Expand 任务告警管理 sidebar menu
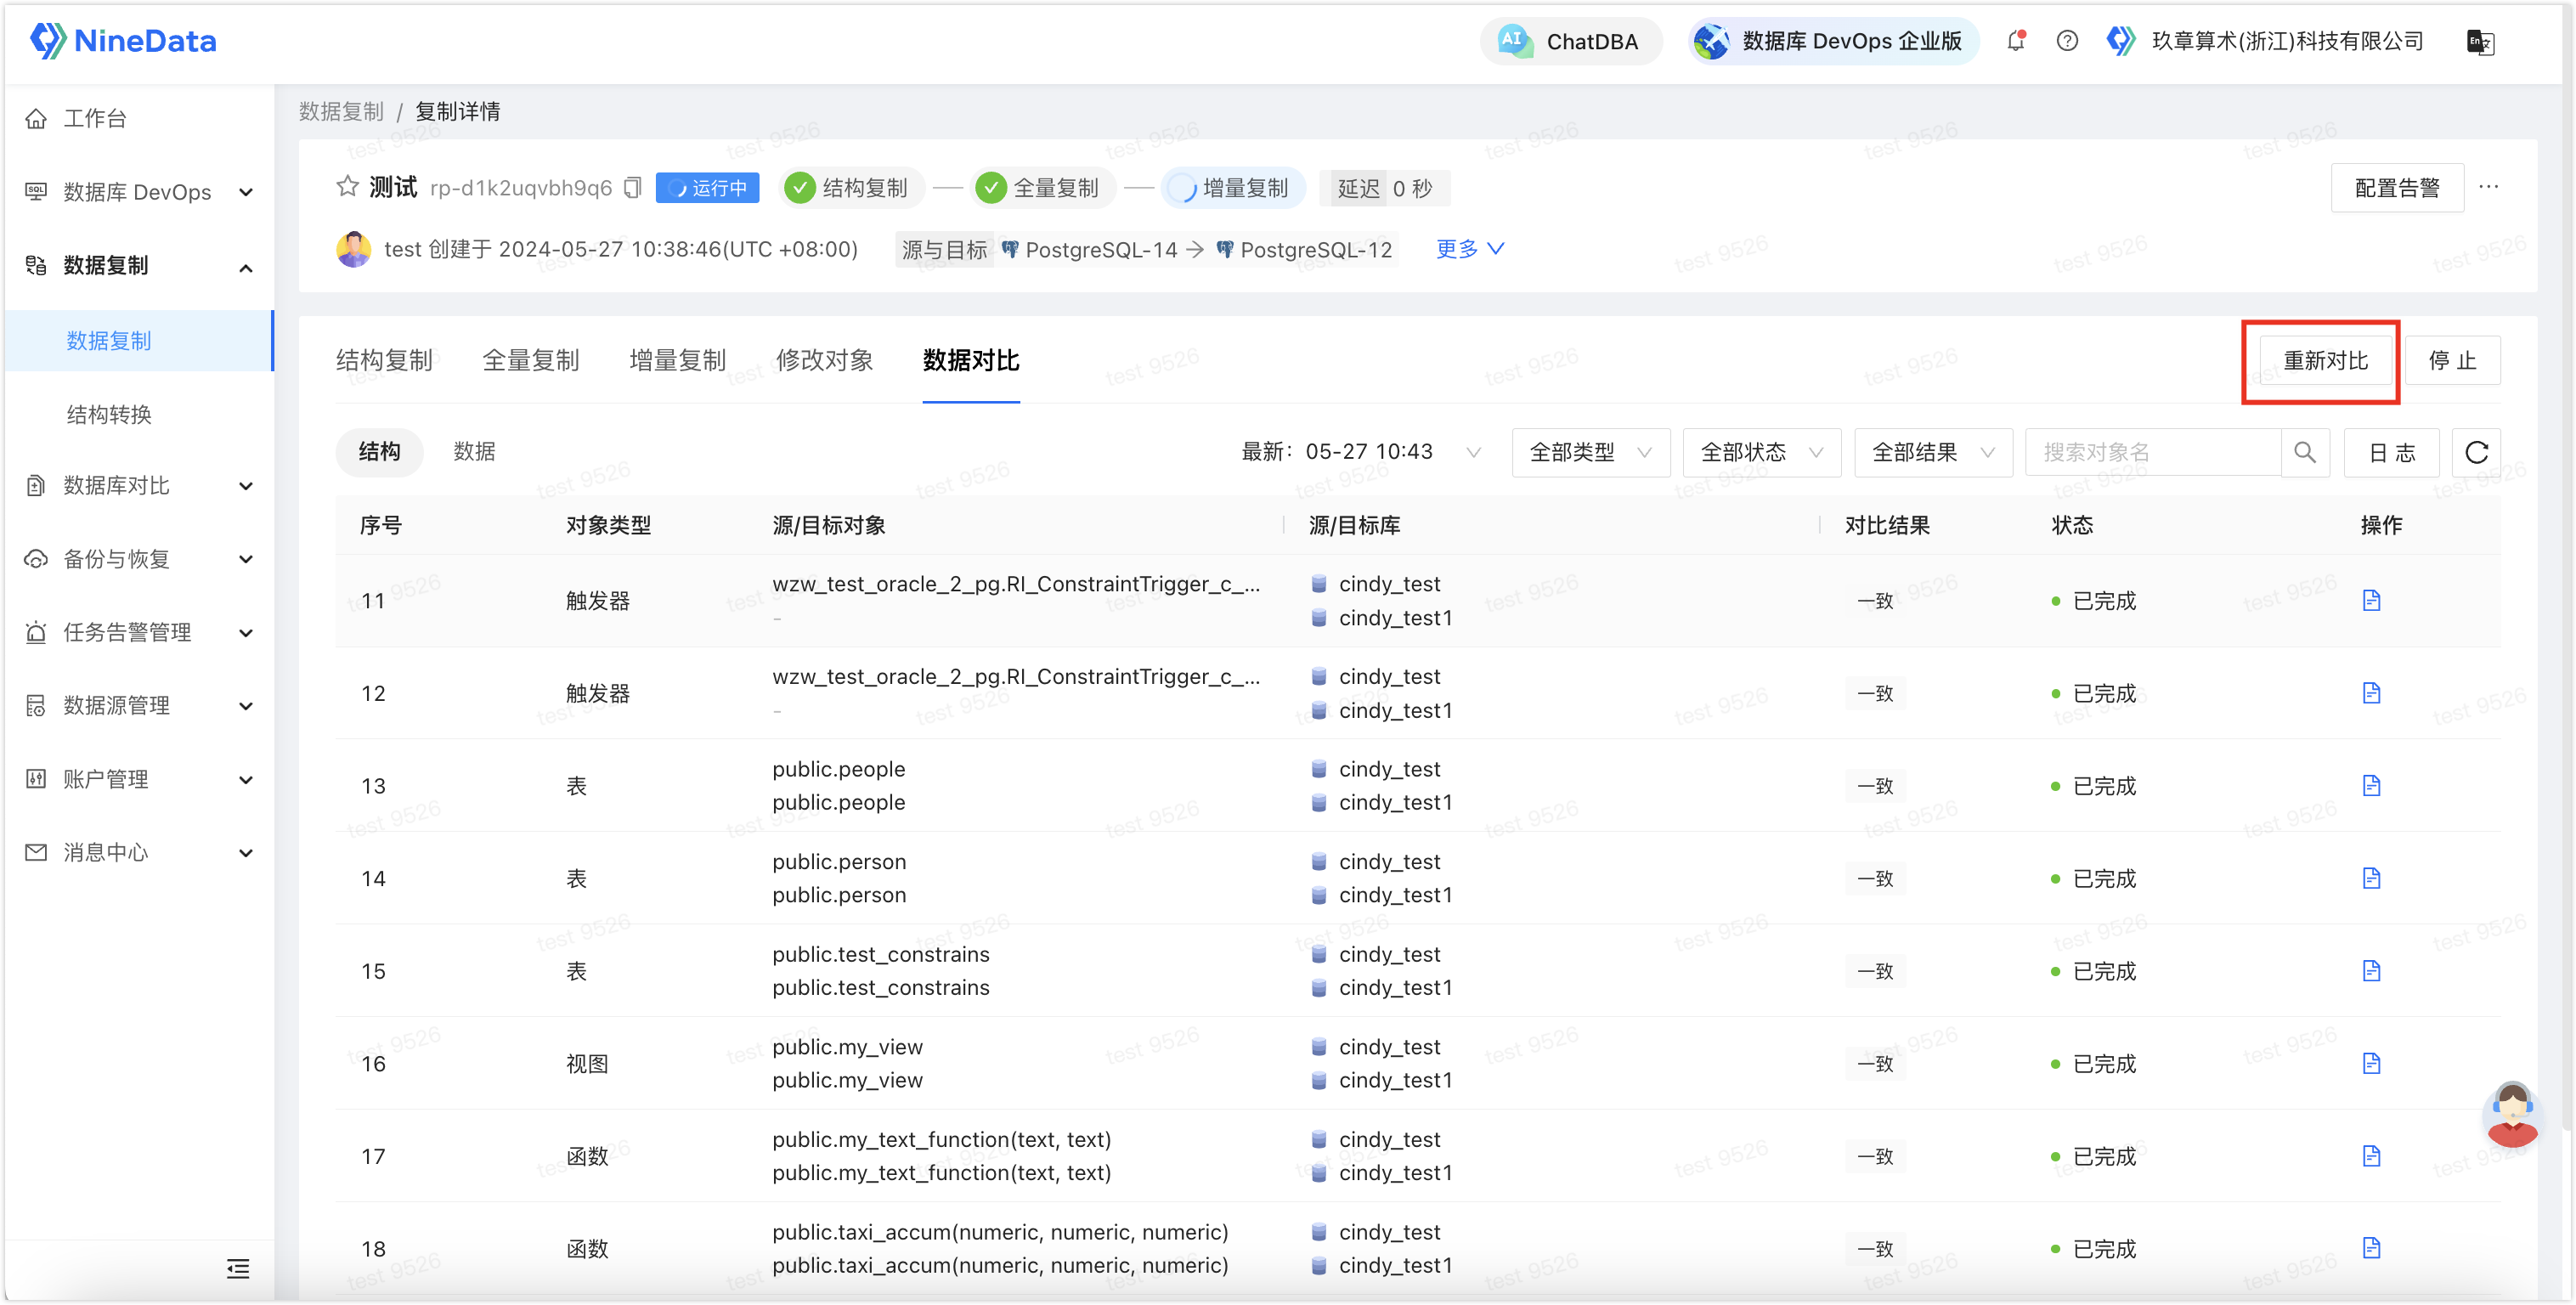 coord(138,632)
